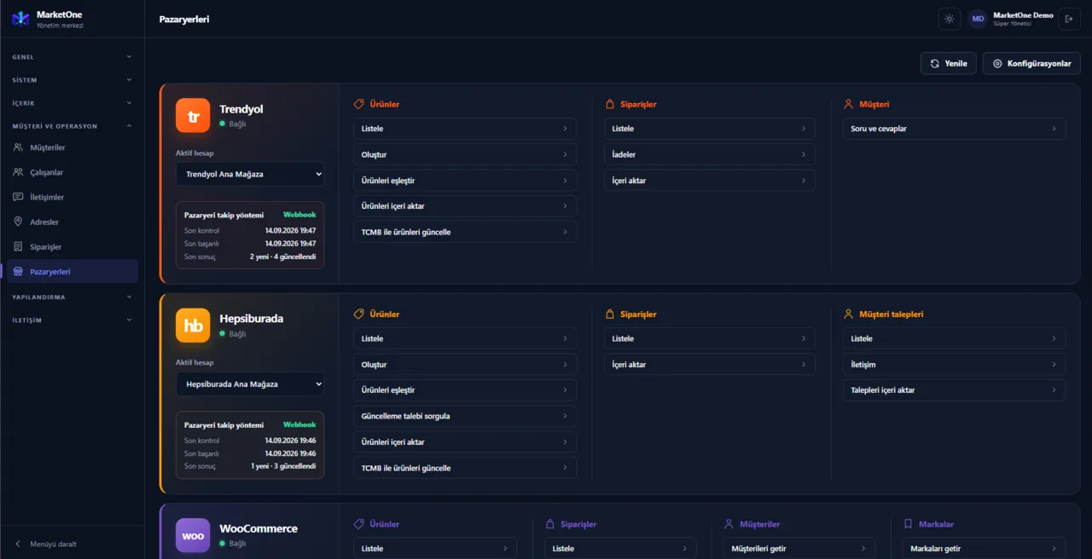This screenshot has width=1092, height=559.
Task: Click the Hepsiburada hb logo
Action: [193, 326]
